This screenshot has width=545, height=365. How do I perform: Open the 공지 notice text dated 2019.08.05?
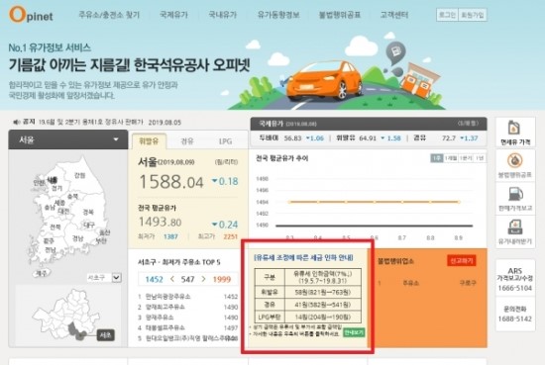(110, 122)
